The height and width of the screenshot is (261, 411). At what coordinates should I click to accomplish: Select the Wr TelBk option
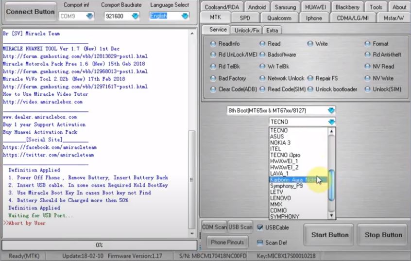262,67
